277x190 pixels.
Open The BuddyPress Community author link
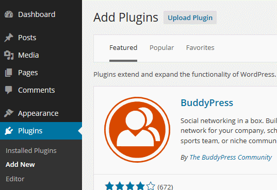coord(231,157)
